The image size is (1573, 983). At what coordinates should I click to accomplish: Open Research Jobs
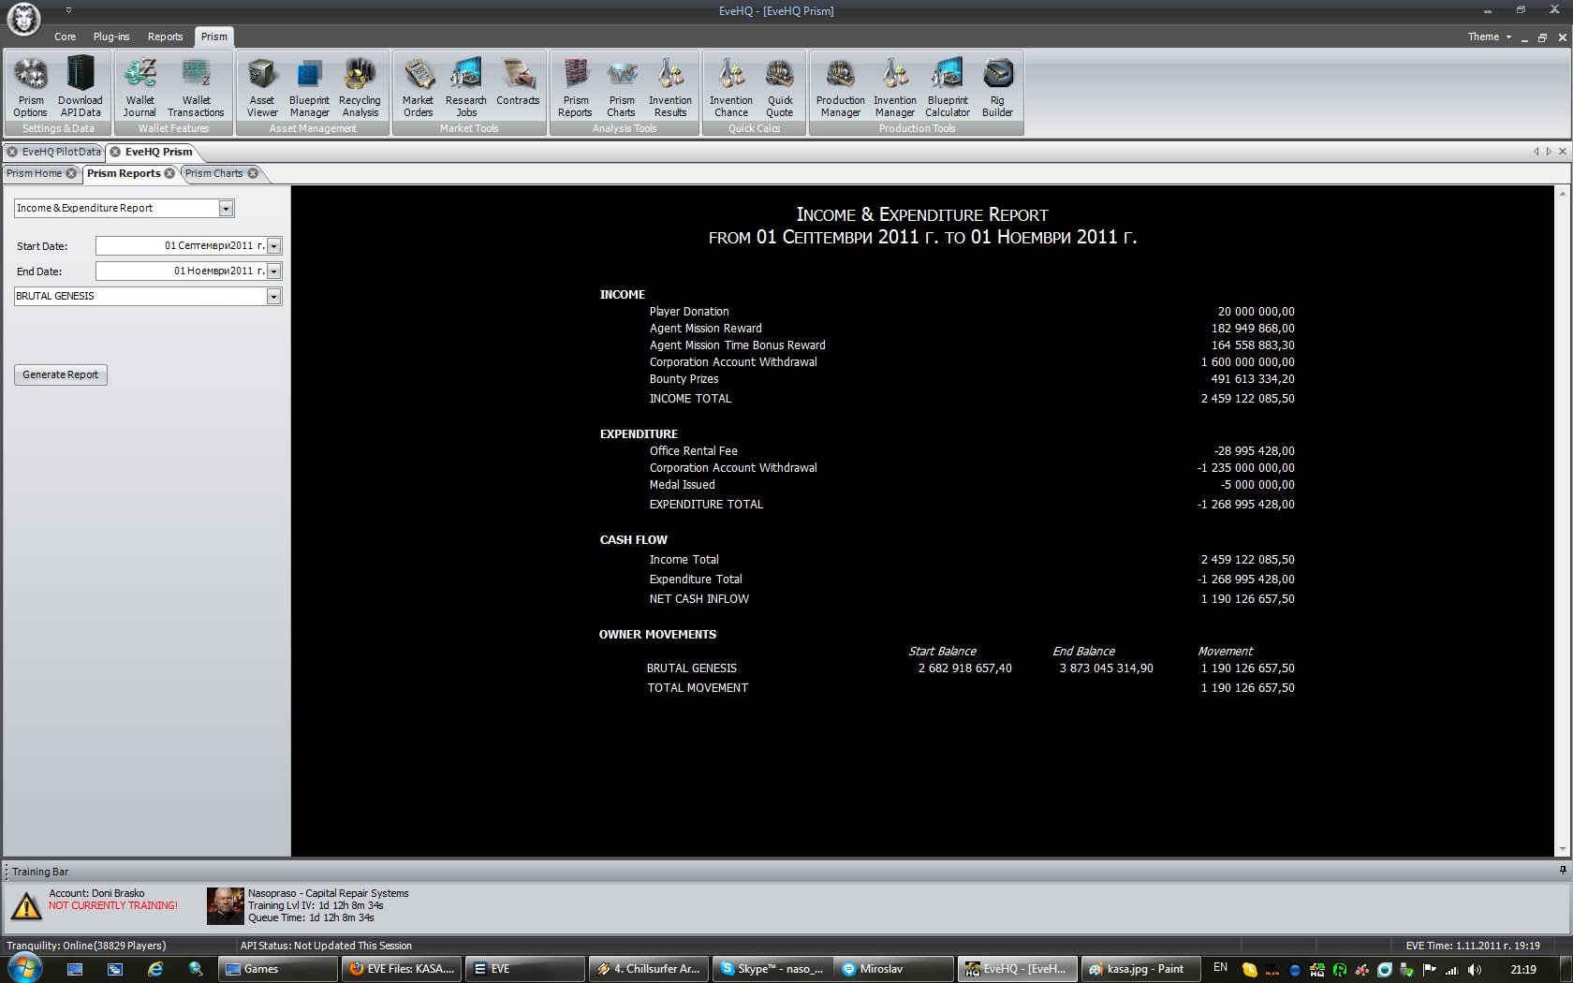pos(466,86)
